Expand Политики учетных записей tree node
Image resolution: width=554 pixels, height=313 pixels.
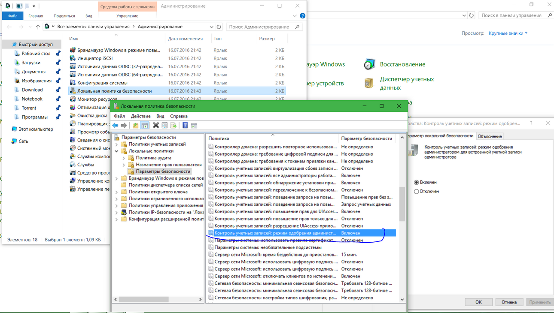(x=117, y=144)
